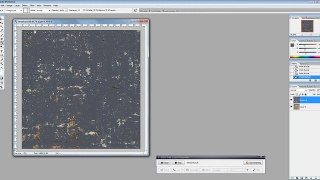Select the Paint Bucket tool in toolbox
Image resolution: width=320 pixels, height=180 pixels.
click(2, 43)
